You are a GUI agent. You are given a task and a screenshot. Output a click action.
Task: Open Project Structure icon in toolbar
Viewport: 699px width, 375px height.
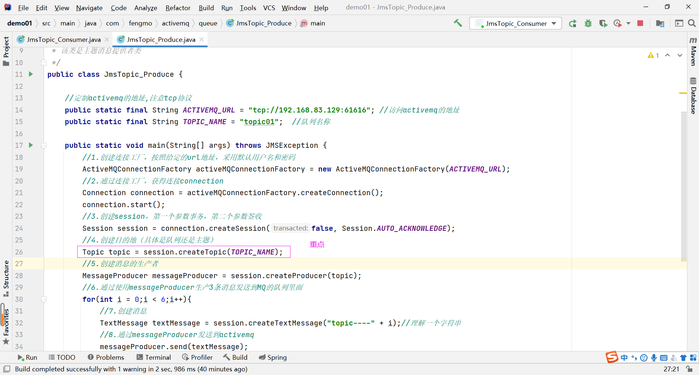(660, 23)
